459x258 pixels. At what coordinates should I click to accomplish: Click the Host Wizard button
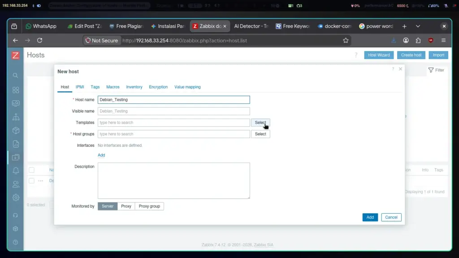click(379, 55)
